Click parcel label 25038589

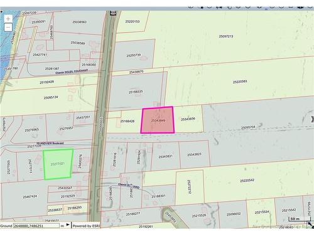pyautogui.click(x=78, y=43)
